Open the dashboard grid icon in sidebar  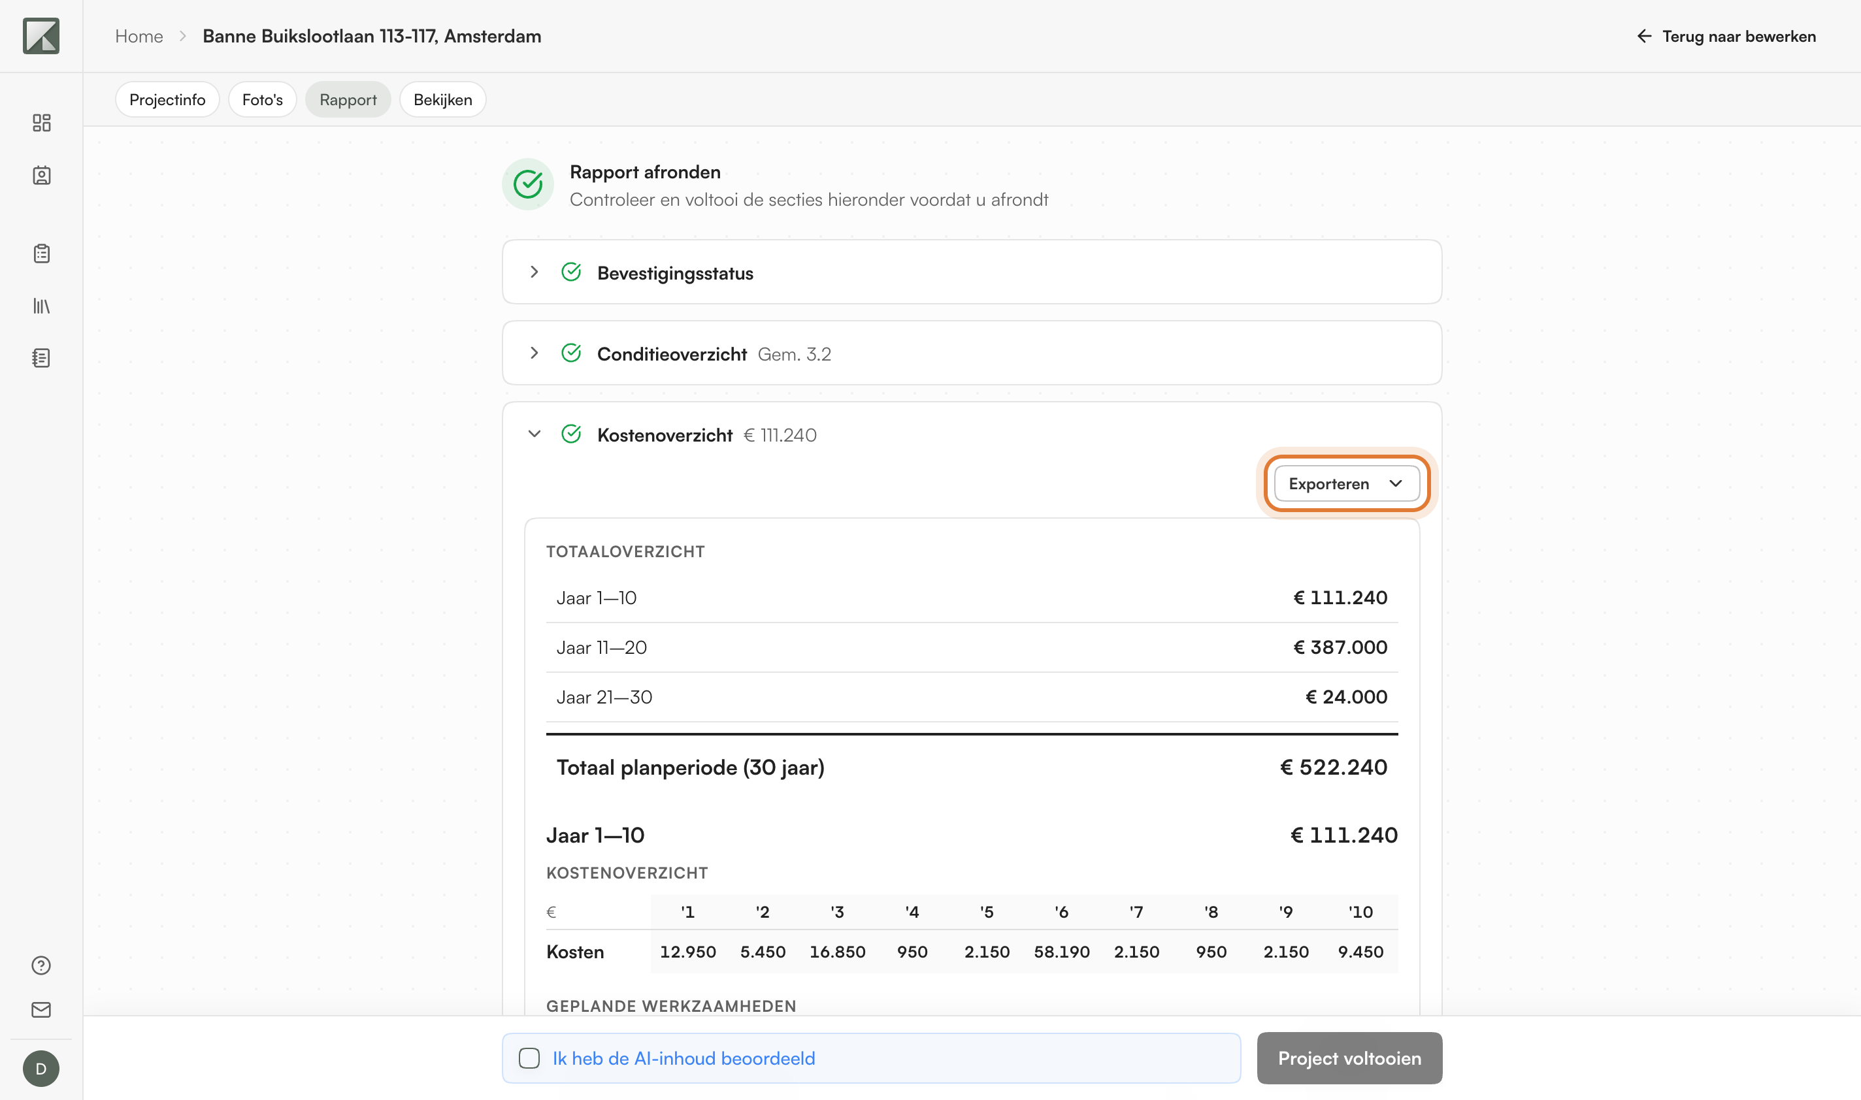[x=42, y=122]
